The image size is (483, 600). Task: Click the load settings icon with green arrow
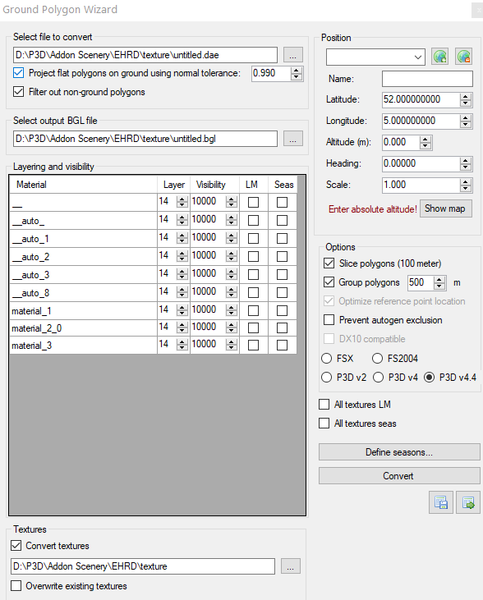click(x=468, y=502)
